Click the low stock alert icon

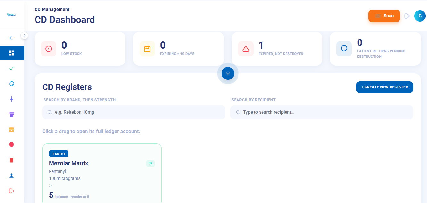click(x=49, y=49)
